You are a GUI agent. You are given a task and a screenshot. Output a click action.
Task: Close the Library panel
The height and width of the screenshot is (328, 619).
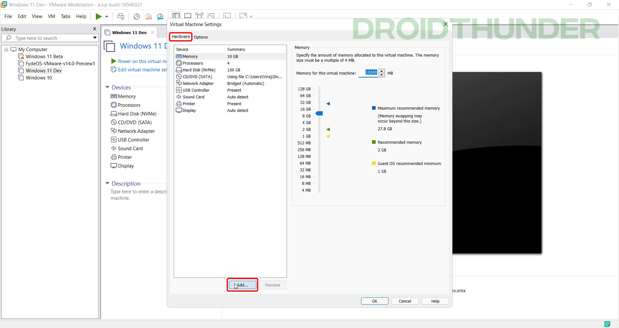pyautogui.click(x=94, y=29)
